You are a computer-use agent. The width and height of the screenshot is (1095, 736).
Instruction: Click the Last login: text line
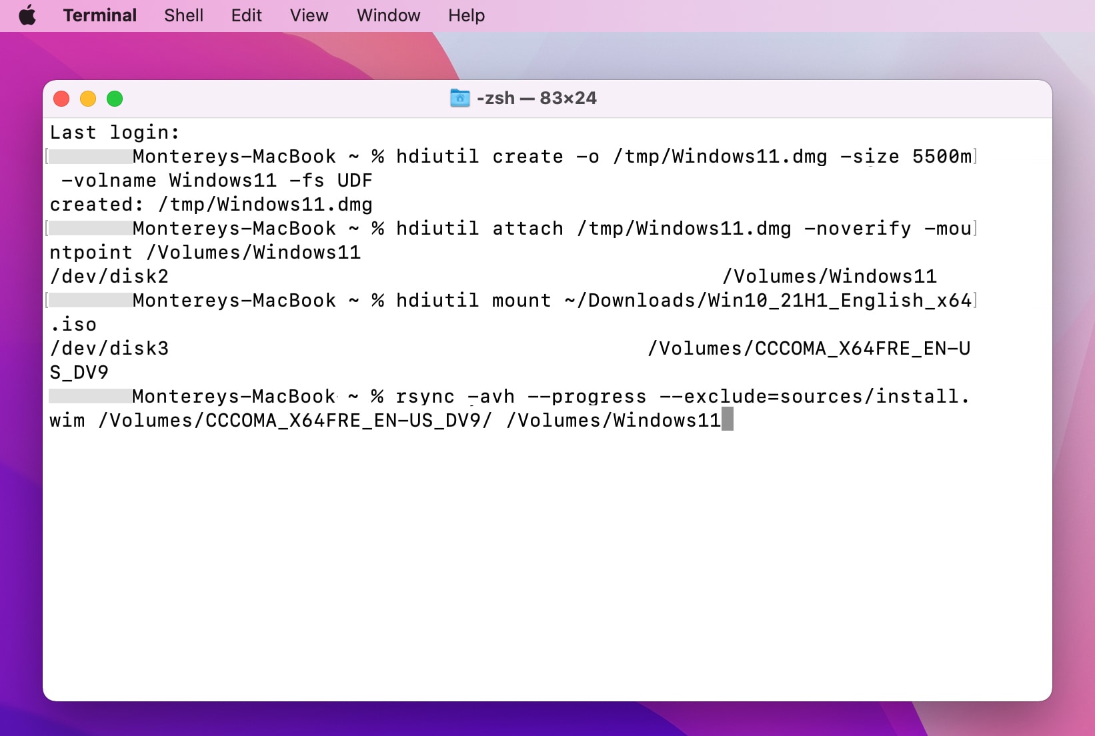[x=113, y=132]
